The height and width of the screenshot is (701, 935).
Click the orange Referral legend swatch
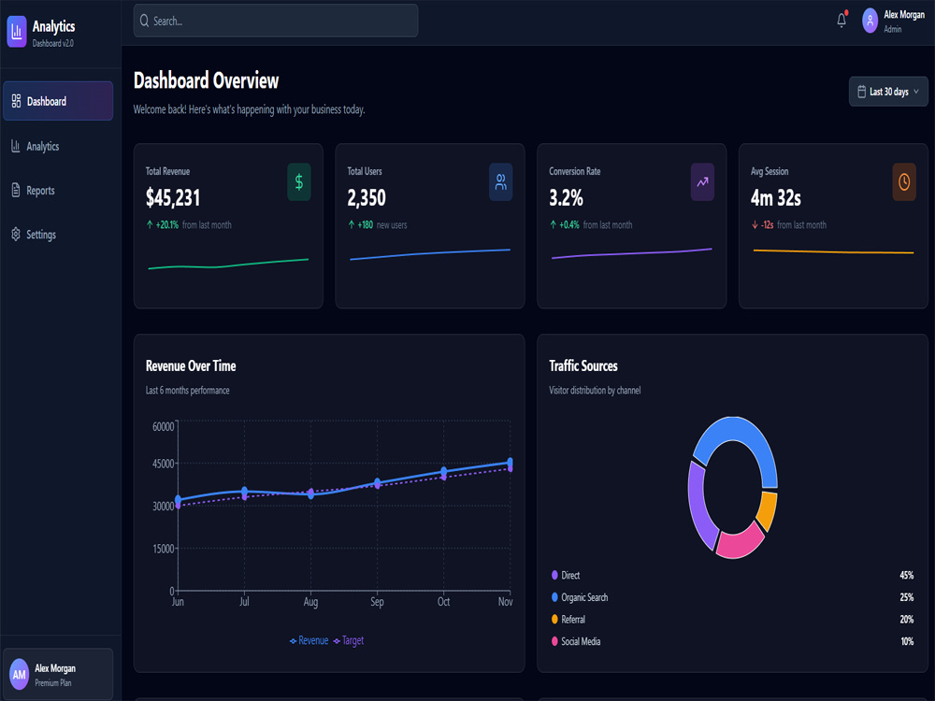pyautogui.click(x=554, y=620)
